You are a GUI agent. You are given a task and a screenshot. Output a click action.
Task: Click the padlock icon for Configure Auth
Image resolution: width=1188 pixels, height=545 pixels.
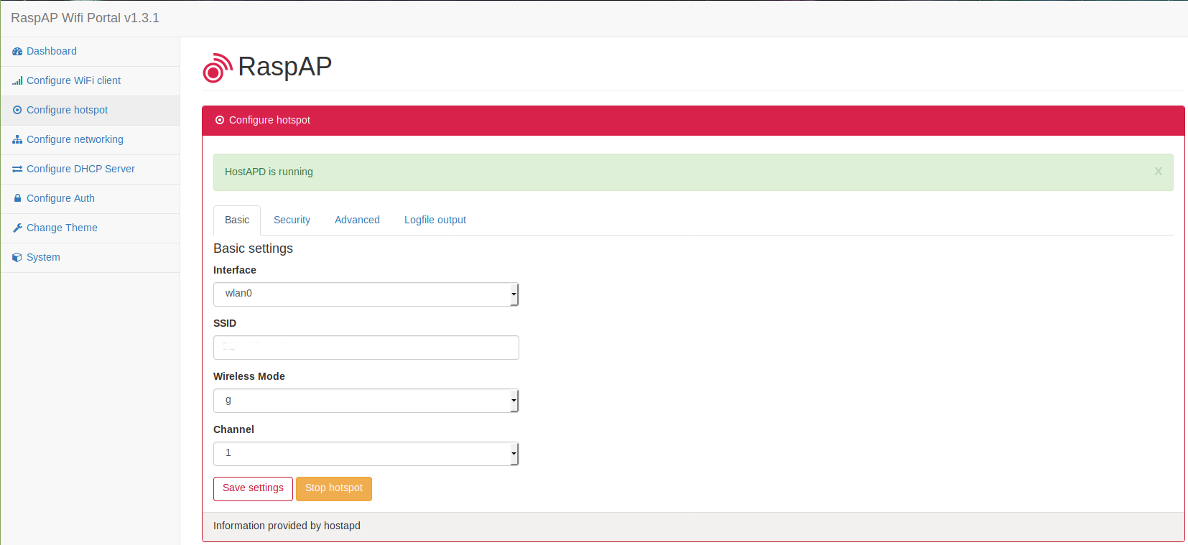(17, 198)
